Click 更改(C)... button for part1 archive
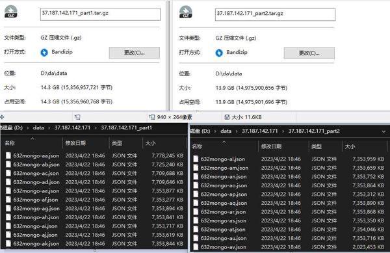The image size is (390, 253). [135, 53]
